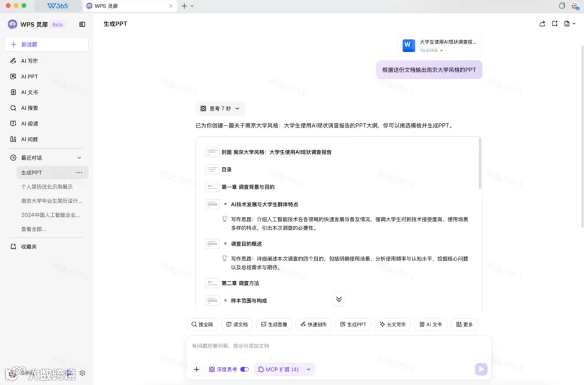Image resolution: width=584 pixels, height=385 pixels.
Task: Click the user avatar at top right
Action: click(575, 5)
